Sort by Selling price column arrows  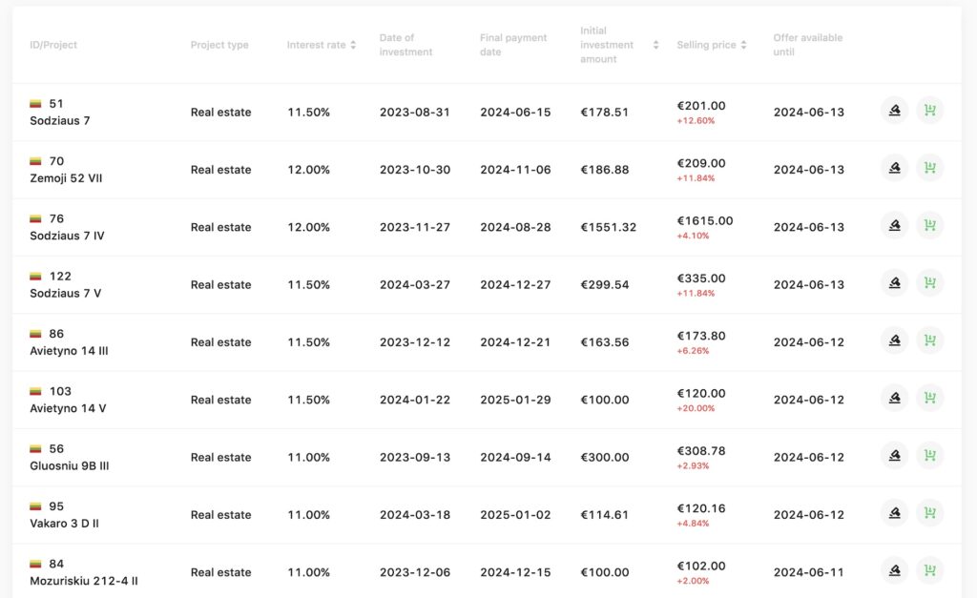pyautogui.click(x=743, y=45)
